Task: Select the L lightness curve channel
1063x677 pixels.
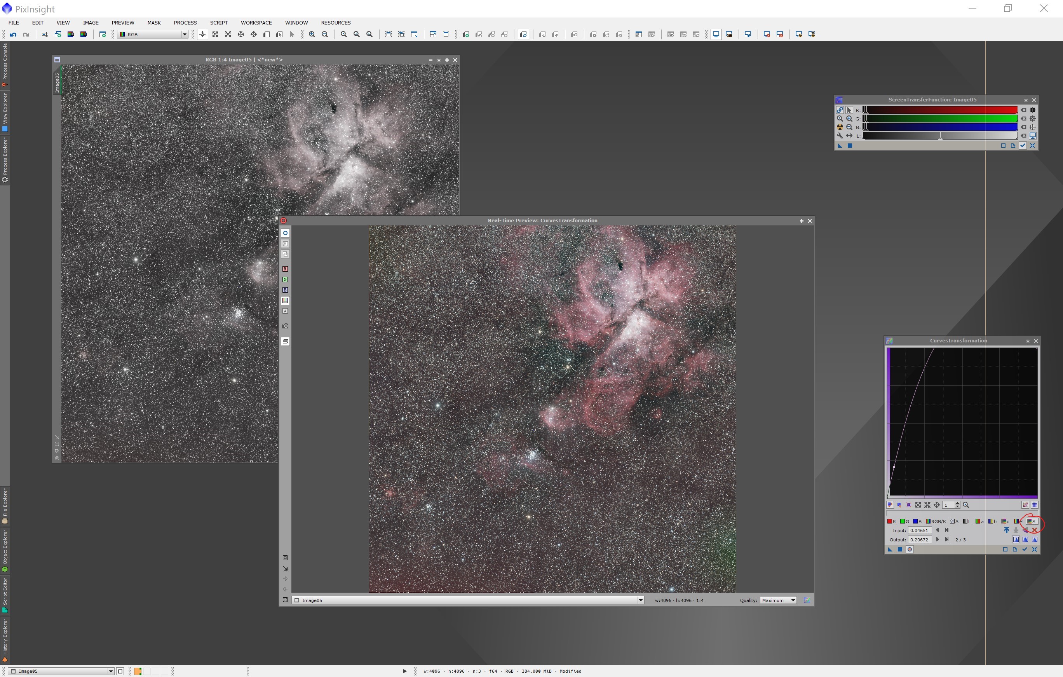Action: pyautogui.click(x=967, y=522)
